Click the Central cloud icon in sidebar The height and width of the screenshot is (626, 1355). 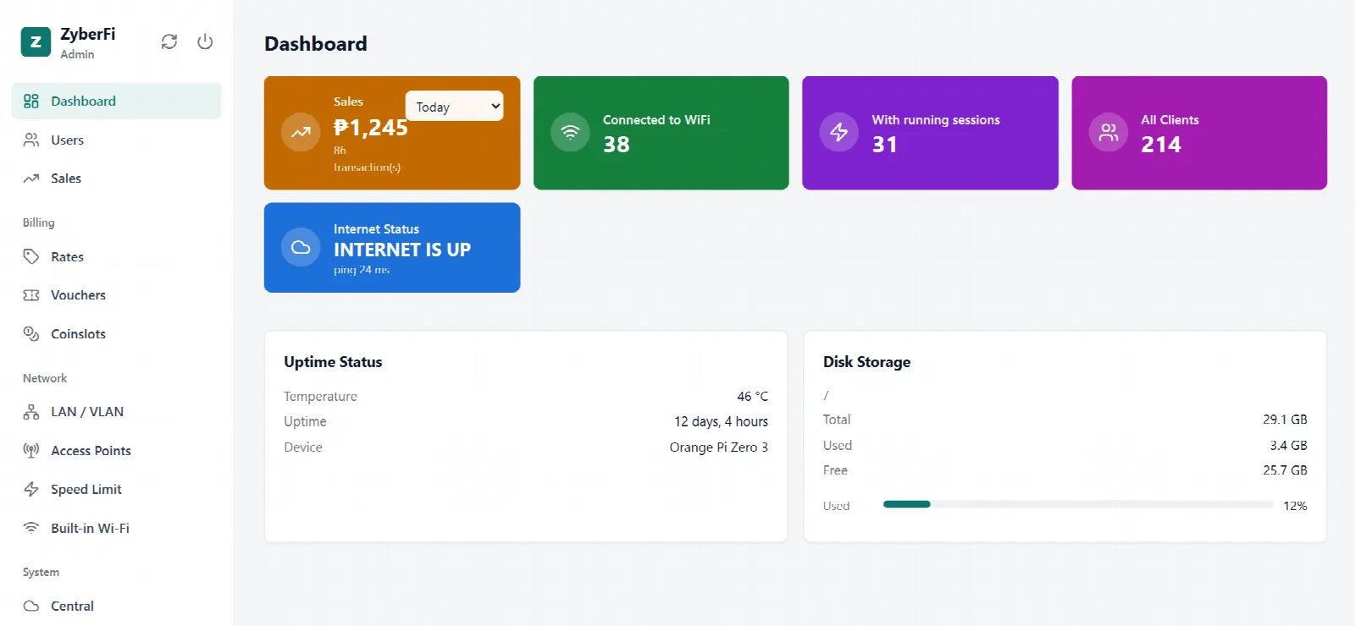click(31, 606)
